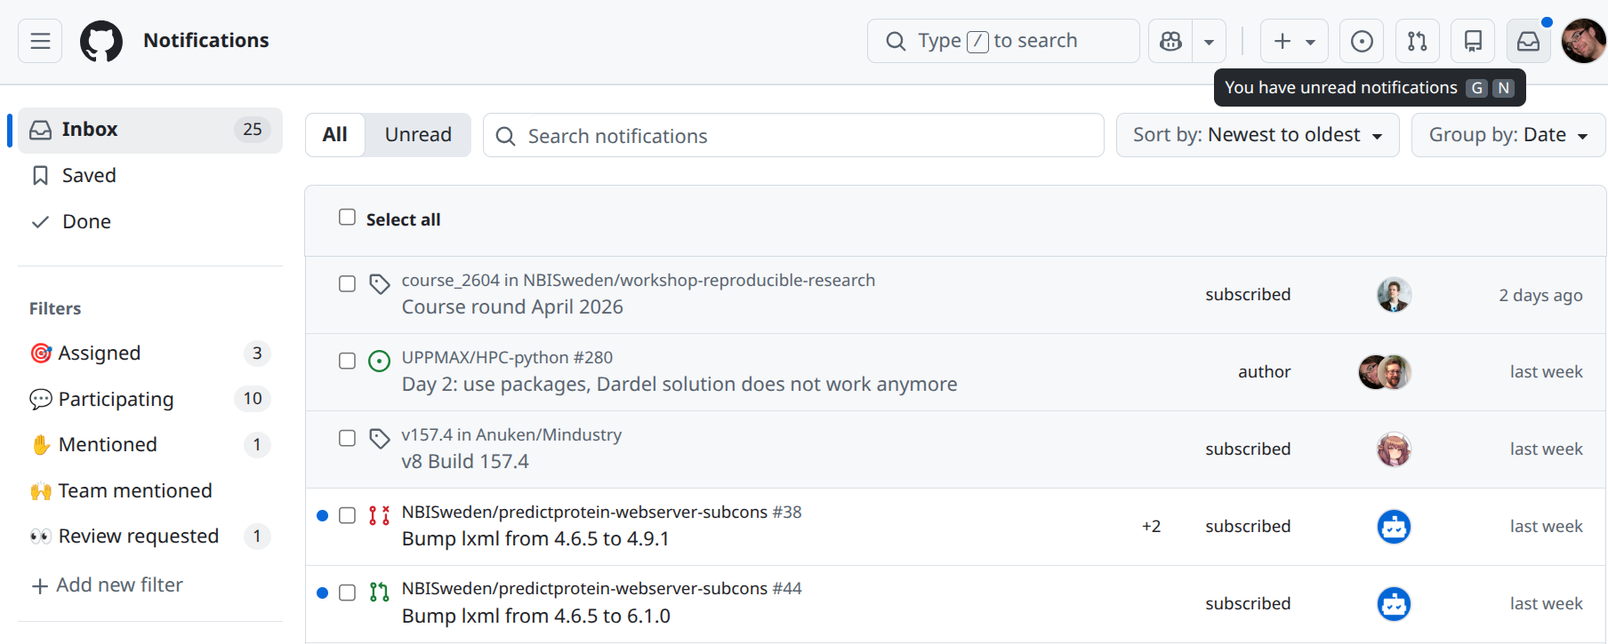Open the Done notifications list
The width and height of the screenshot is (1608, 644).
pyautogui.click(x=150, y=222)
